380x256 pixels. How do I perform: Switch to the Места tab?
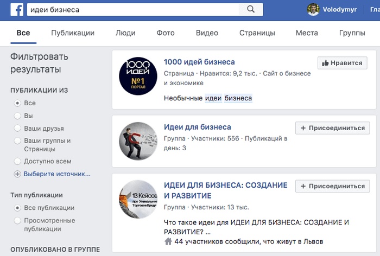click(x=307, y=33)
